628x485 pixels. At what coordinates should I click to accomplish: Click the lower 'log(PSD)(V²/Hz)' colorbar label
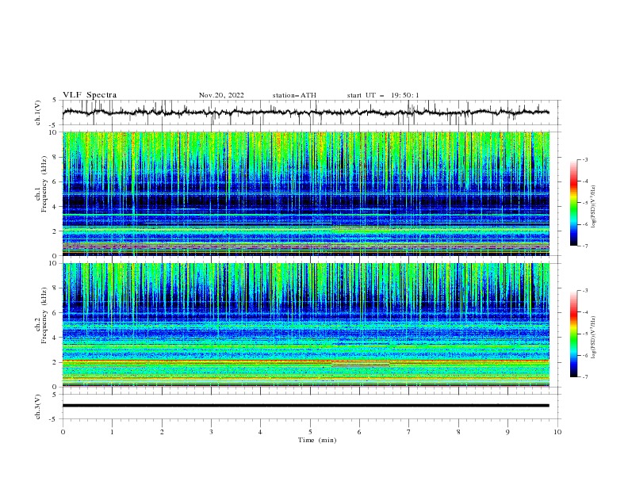point(593,338)
